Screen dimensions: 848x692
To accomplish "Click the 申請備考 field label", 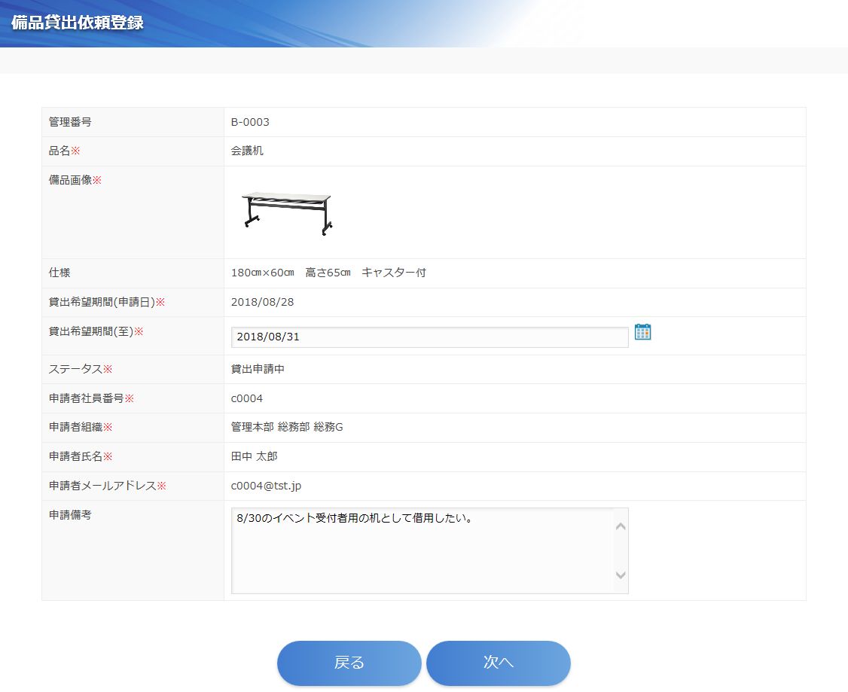I will point(70,515).
